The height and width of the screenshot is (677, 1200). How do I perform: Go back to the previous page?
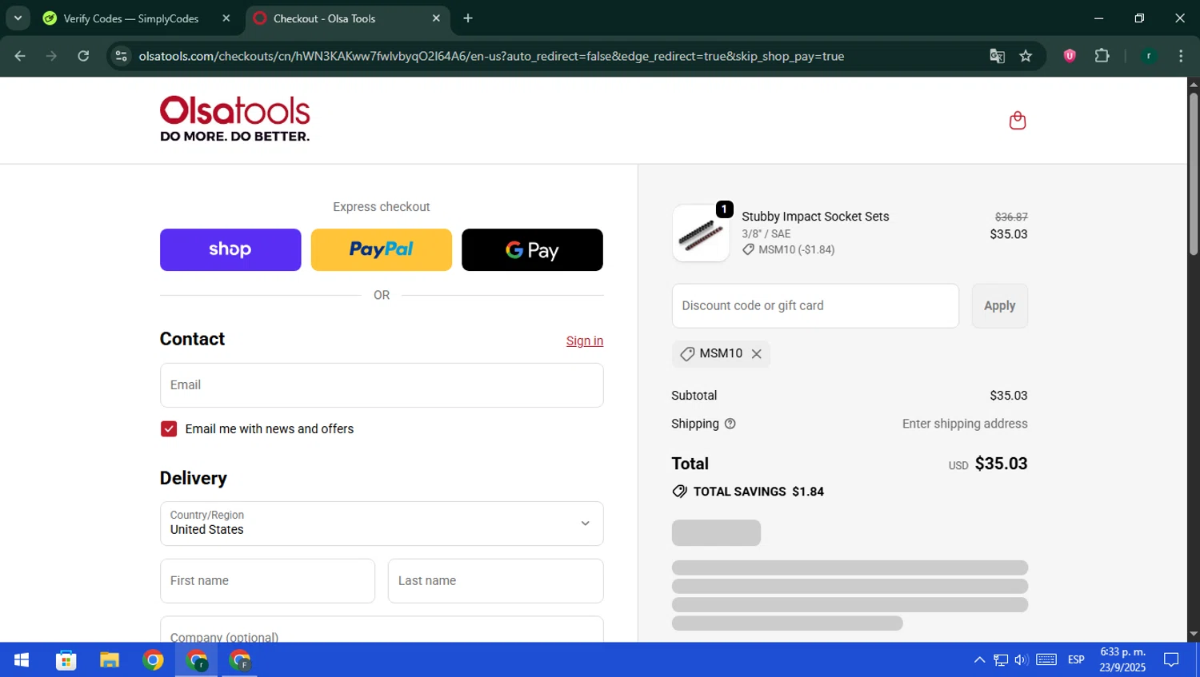20,56
